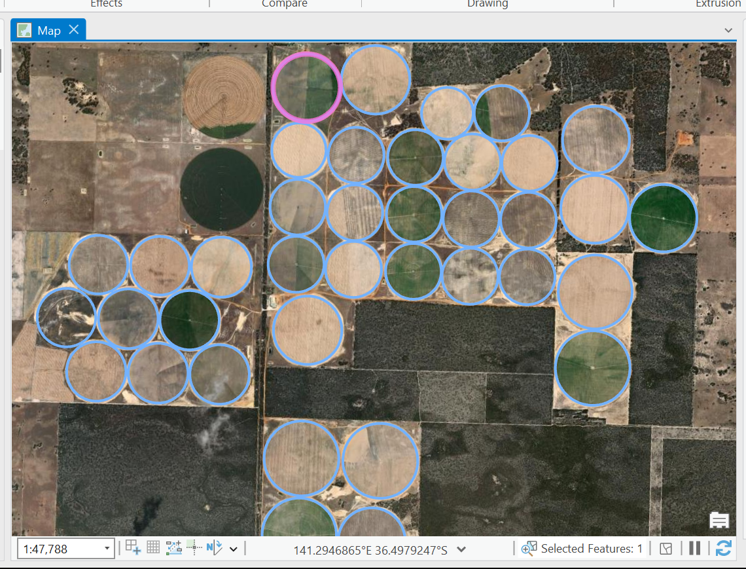
Task: Clear the current feature selection
Action: [666, 549]
